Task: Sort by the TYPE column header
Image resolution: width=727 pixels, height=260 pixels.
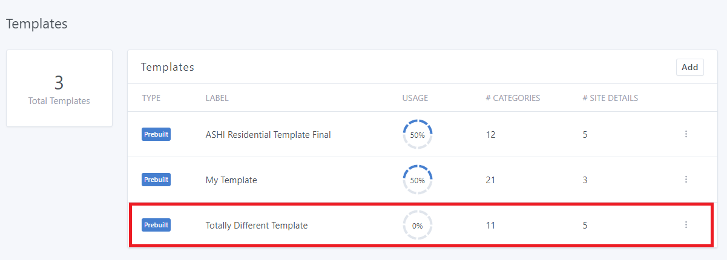Action: (x=151, y=98)
